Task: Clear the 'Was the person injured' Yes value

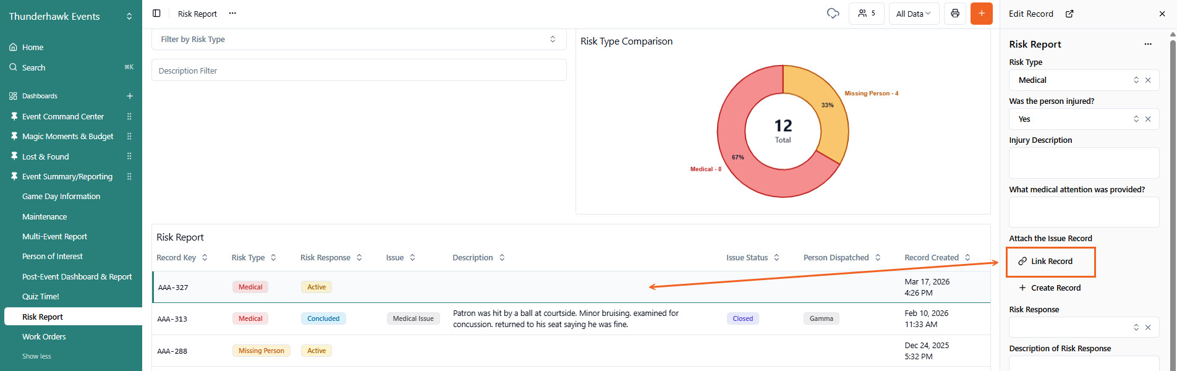Action: (x=1148, y=119)
